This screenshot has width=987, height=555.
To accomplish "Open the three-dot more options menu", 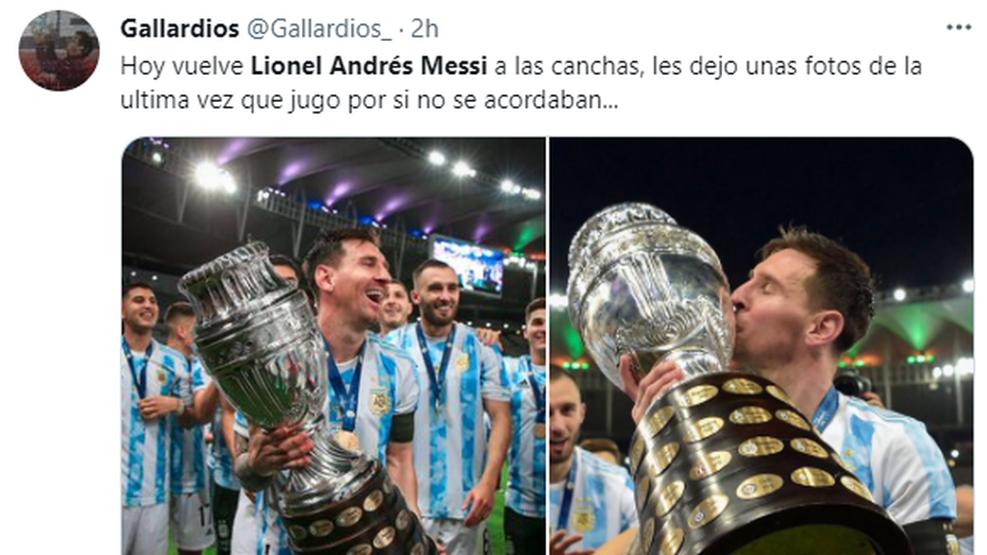I will click(x=958, y=28).
